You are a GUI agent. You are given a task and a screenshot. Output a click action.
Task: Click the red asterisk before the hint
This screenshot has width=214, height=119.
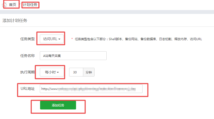tap(72, 39)
